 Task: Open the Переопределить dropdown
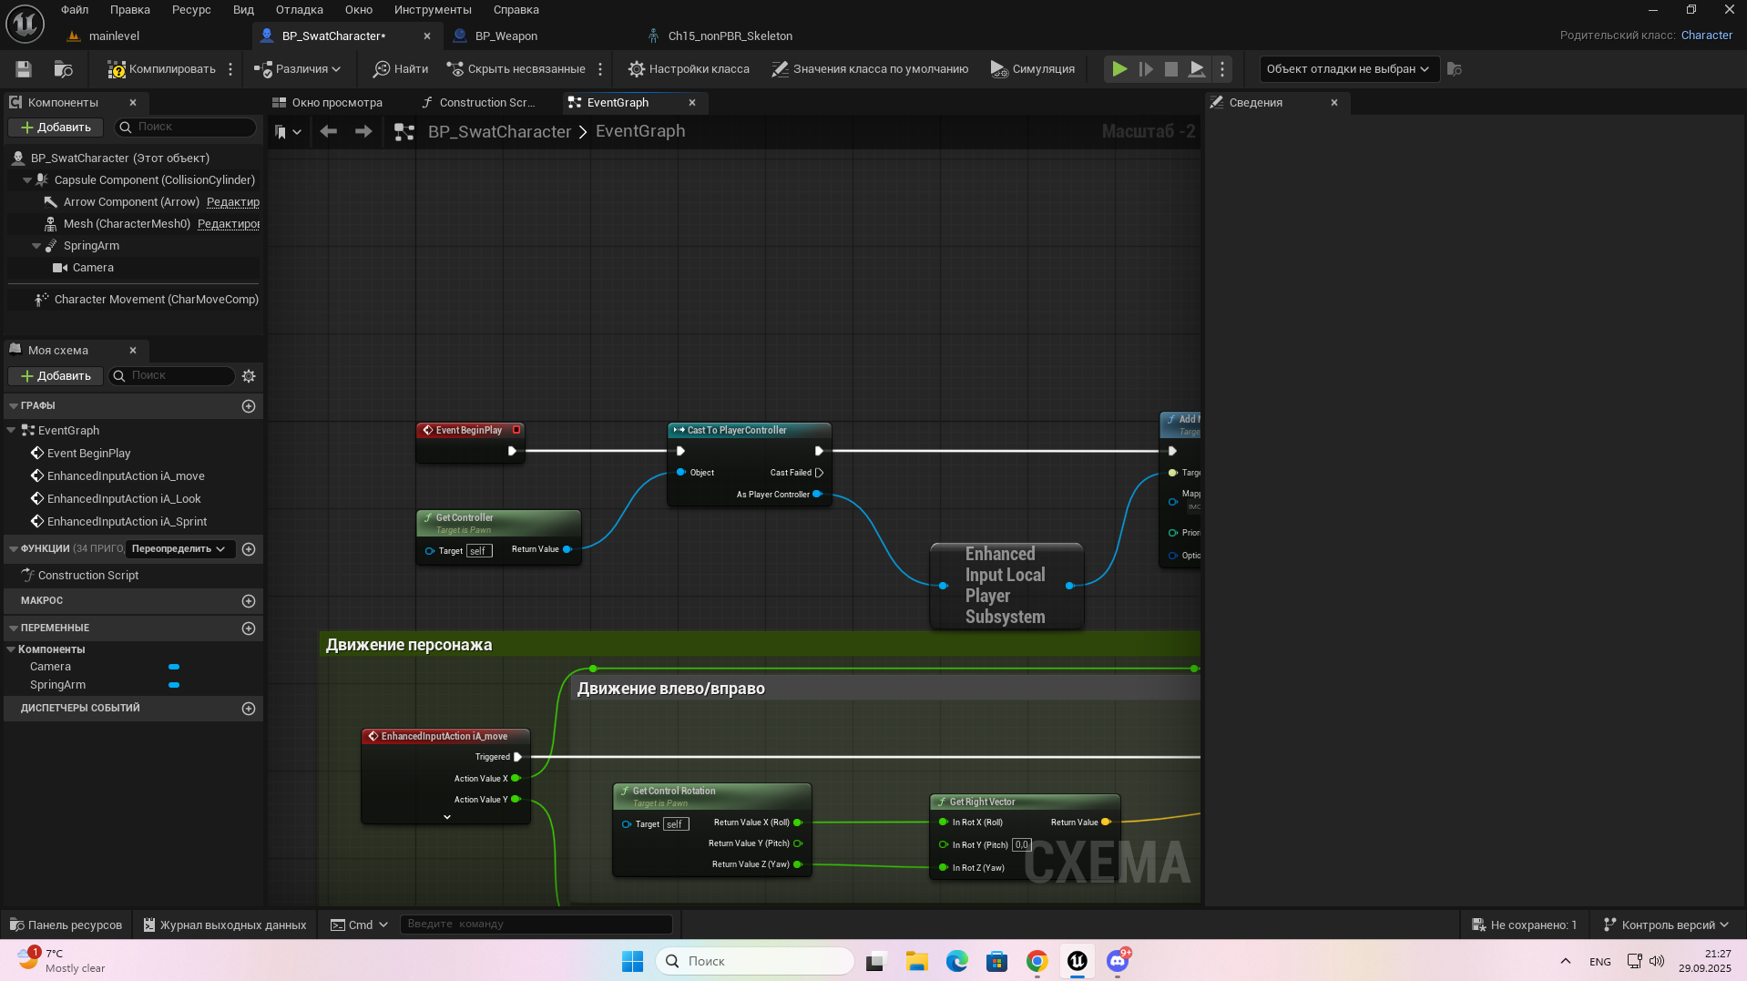pos(179,549)
